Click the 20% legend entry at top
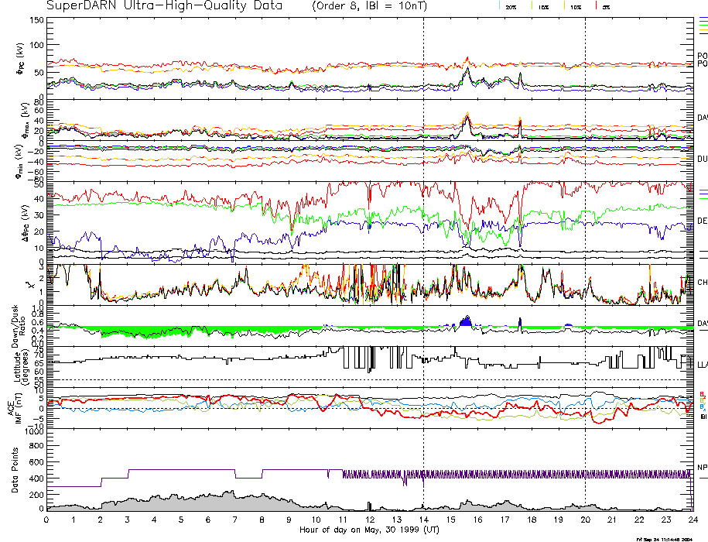Image resolution: width=708 pixels, height=542 pixels. [x=511, y=6]
